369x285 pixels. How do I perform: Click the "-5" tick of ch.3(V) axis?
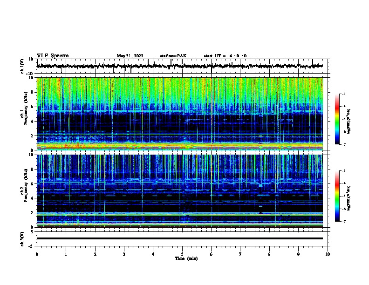(x=31, y=246)
